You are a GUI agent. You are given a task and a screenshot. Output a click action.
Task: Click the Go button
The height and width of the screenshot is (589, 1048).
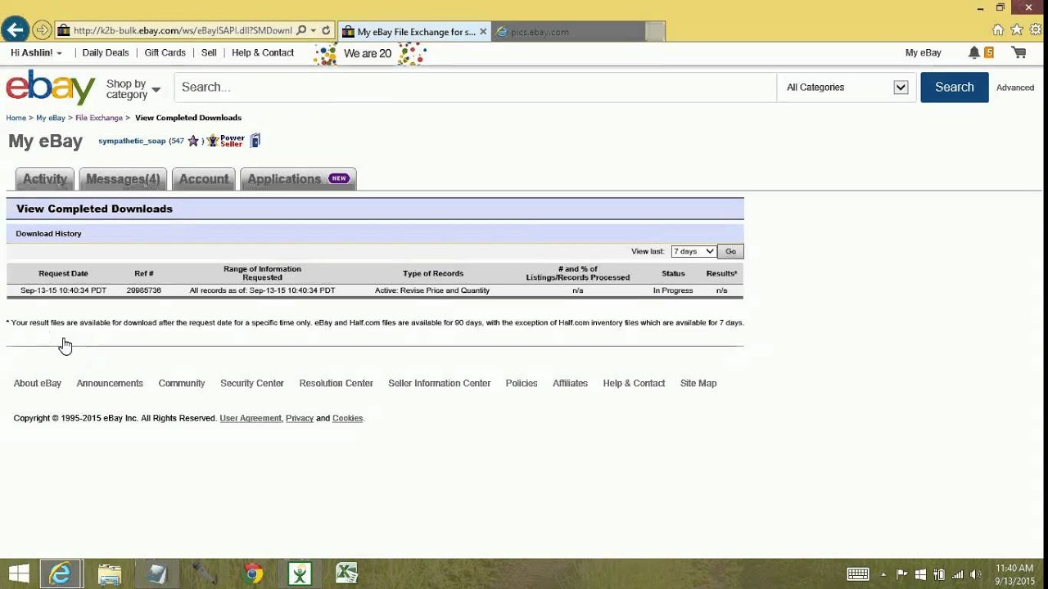point(730,251)
